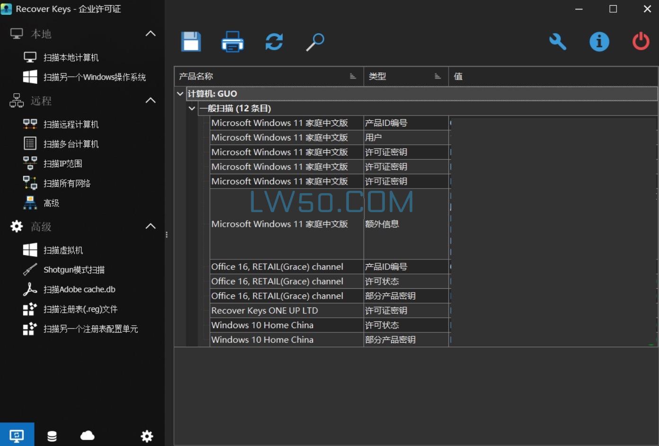Open the Print icon in the toolbar
Image resolution: width=659 pixels, height=446 pixels.
click(232, 42)
